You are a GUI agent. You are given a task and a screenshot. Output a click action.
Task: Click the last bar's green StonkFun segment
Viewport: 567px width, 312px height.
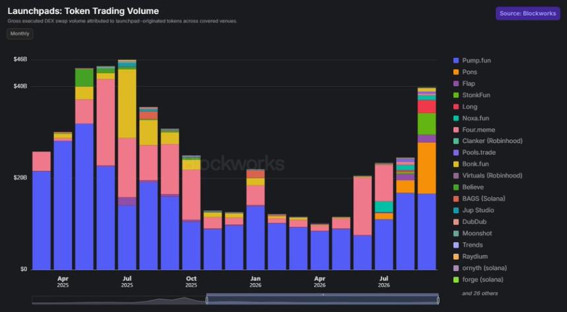(427, 124)
